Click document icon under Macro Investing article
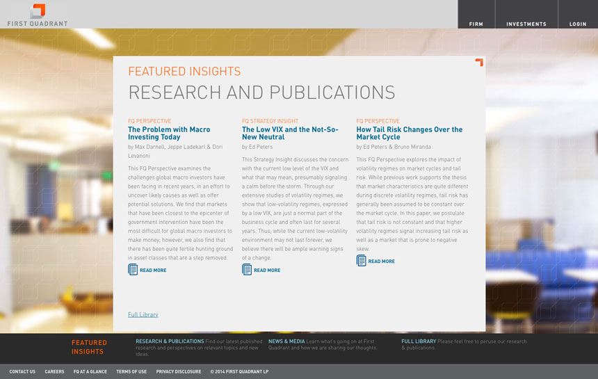Viewport: 598px width, 379px height. pyautogui.click(x=133, y=269)
